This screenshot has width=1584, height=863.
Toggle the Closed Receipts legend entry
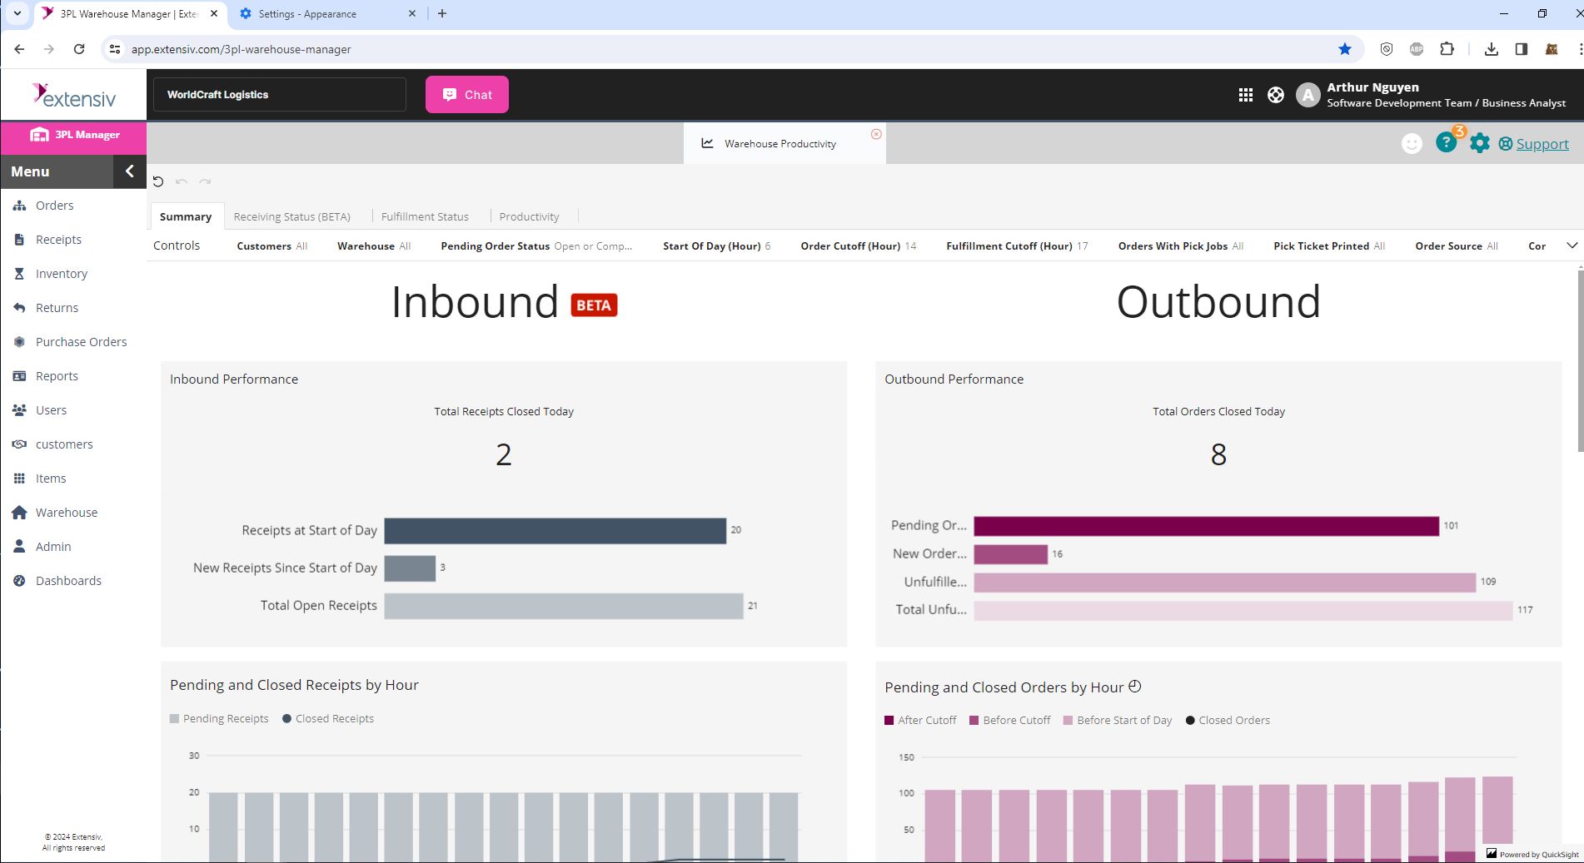click(x=328, y=718)
